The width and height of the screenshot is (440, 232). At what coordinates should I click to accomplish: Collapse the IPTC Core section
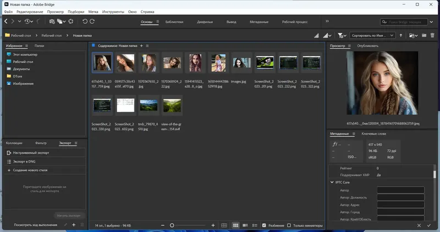(x=332, y=182)
